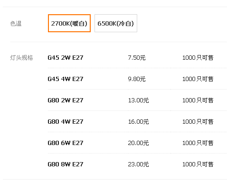The height and width of the screenshot is (191, 227).
Task: Click the 23.00元 price
Action: click(138, 164)
